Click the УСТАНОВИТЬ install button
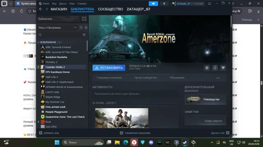 [x=109, y=68]
